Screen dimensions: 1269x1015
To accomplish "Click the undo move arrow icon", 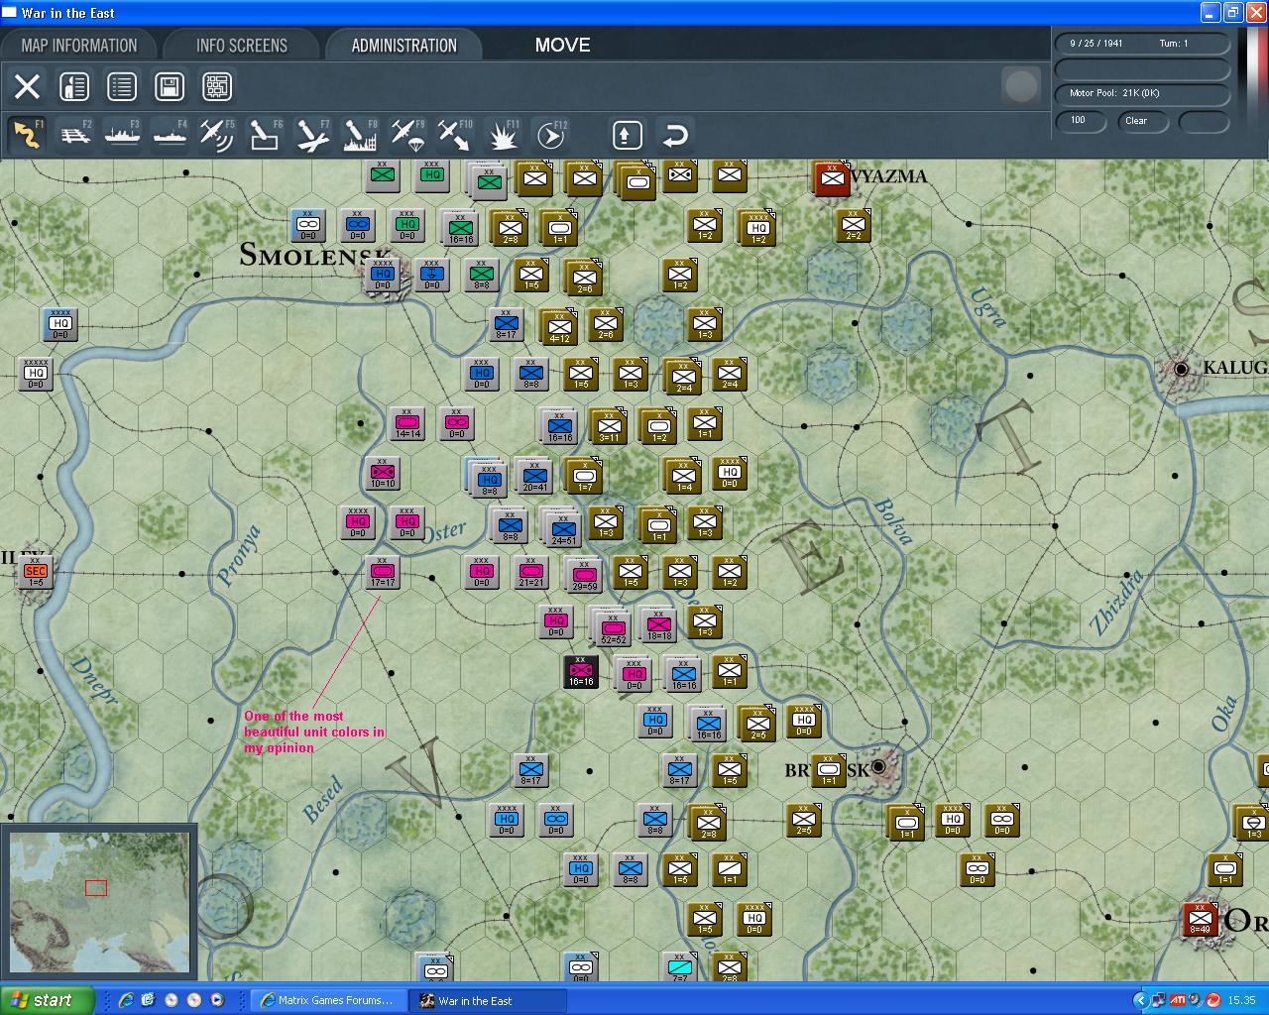I will pos(675,135).
